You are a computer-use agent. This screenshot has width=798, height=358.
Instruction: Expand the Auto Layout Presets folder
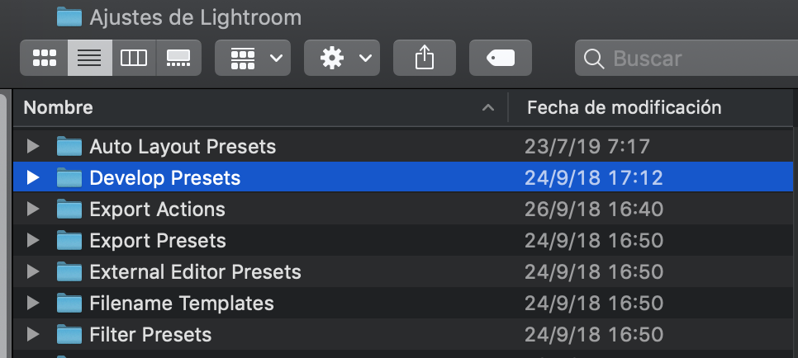[33, 147]
